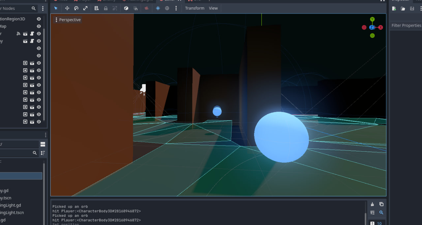
Task: Clear output log icon
Action: (x=372, y=204)
